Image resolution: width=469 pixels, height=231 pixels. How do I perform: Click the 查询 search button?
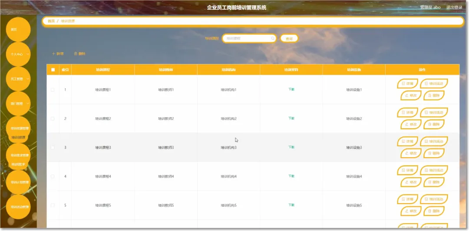(x=289, y=39)
